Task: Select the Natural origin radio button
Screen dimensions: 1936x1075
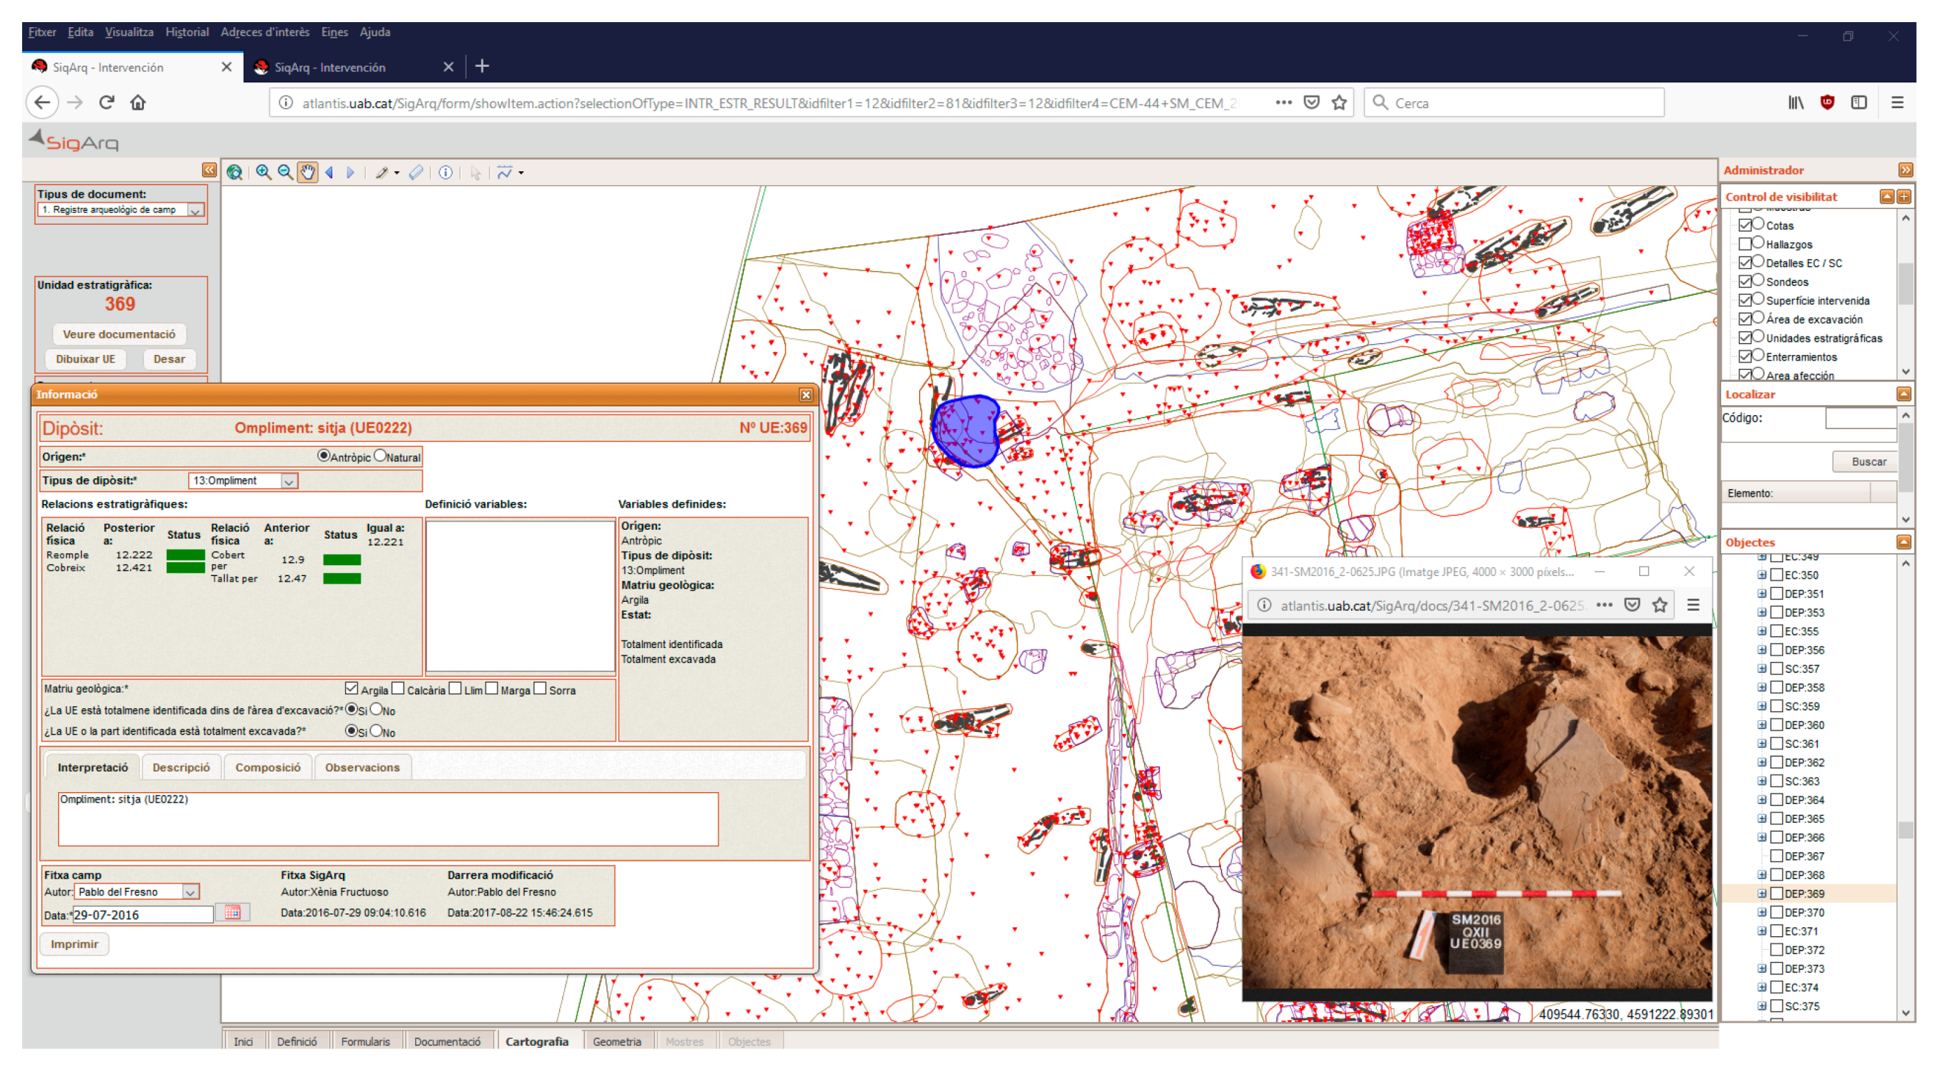Action: 381,456
